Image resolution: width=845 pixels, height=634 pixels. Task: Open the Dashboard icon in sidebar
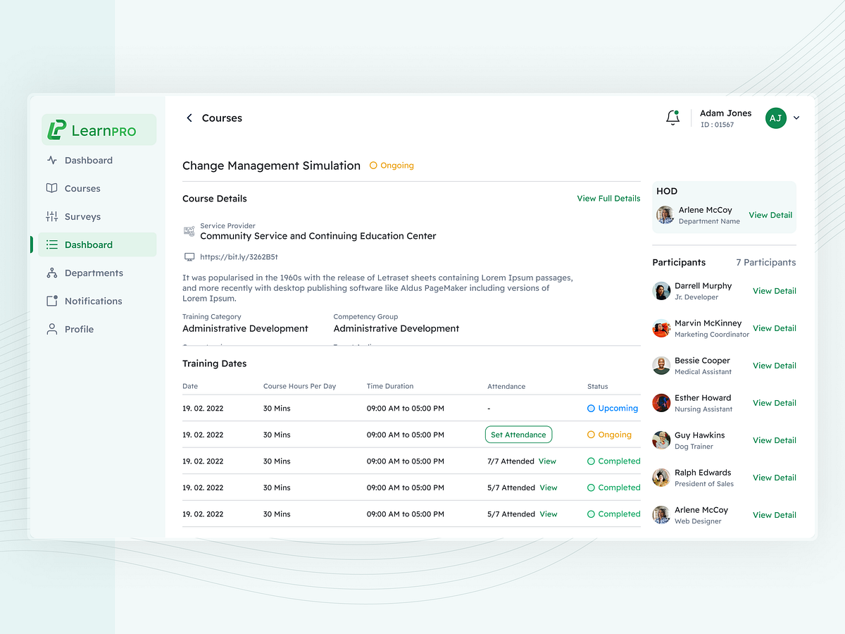click(x=52, y=160)
